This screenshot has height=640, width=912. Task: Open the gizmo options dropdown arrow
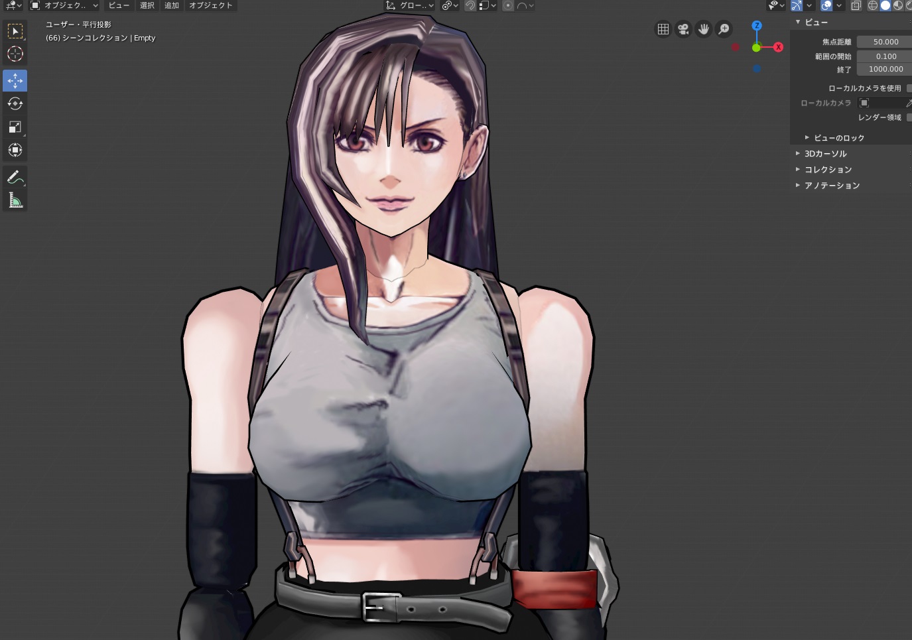(809, 5)
